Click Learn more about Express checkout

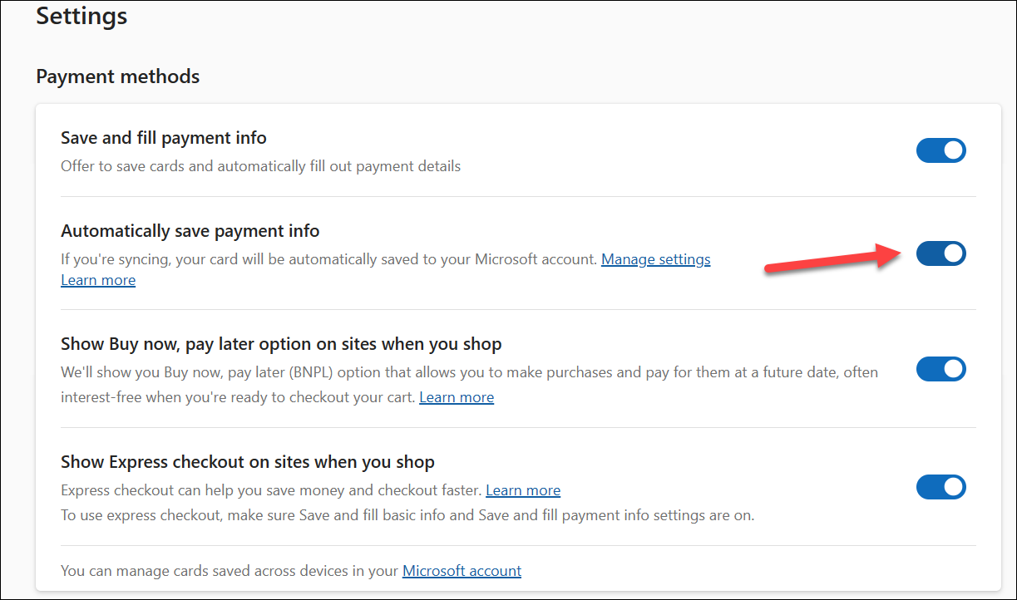pyautogui.click(x=522, y=490)
